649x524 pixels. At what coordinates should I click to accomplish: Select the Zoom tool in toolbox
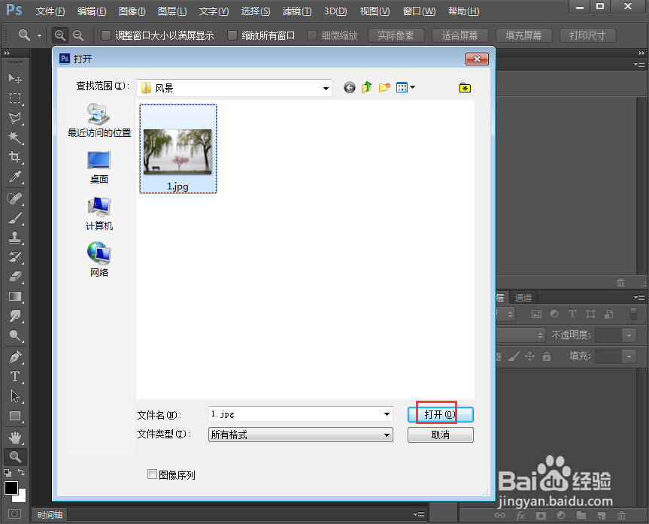tap(15, 456)
